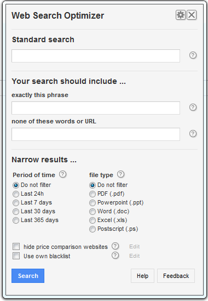This screenshot has width=208, height=301.
Task: Check the Use own blacklist box
Action: (16, 255)
